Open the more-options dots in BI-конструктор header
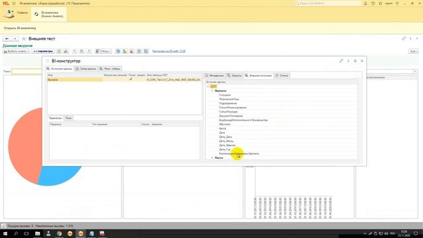This screenshot has height=238, width=423. (x=348, y=61)
